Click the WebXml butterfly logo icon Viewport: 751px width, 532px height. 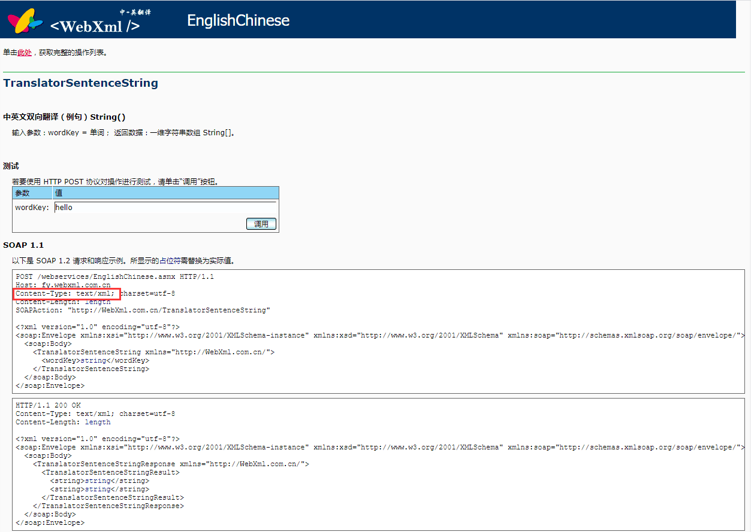(25, 21)
